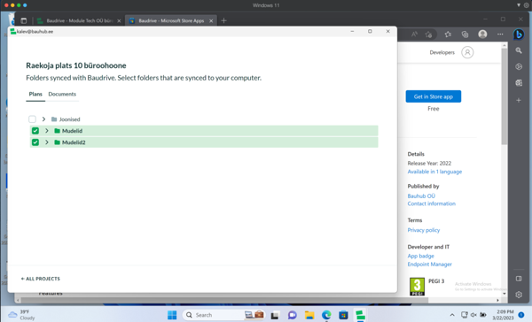Click the Edge profile avatar icon
The width and height of the screenshot is (532, 322).
click(x=482, y=34)
